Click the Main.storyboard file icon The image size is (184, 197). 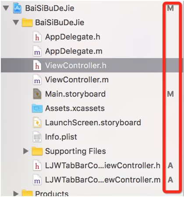[37, 94]
